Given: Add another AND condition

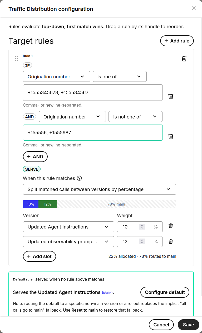Looking at the screenshot, I should [35, 156].
